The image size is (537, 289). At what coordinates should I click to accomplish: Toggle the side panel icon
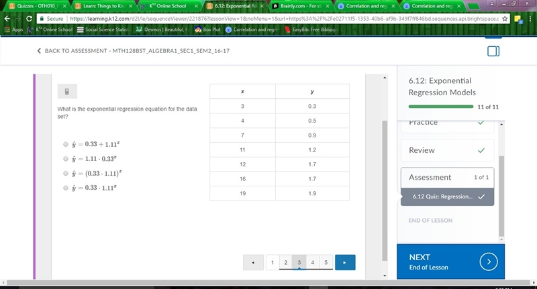pos(493,51)
